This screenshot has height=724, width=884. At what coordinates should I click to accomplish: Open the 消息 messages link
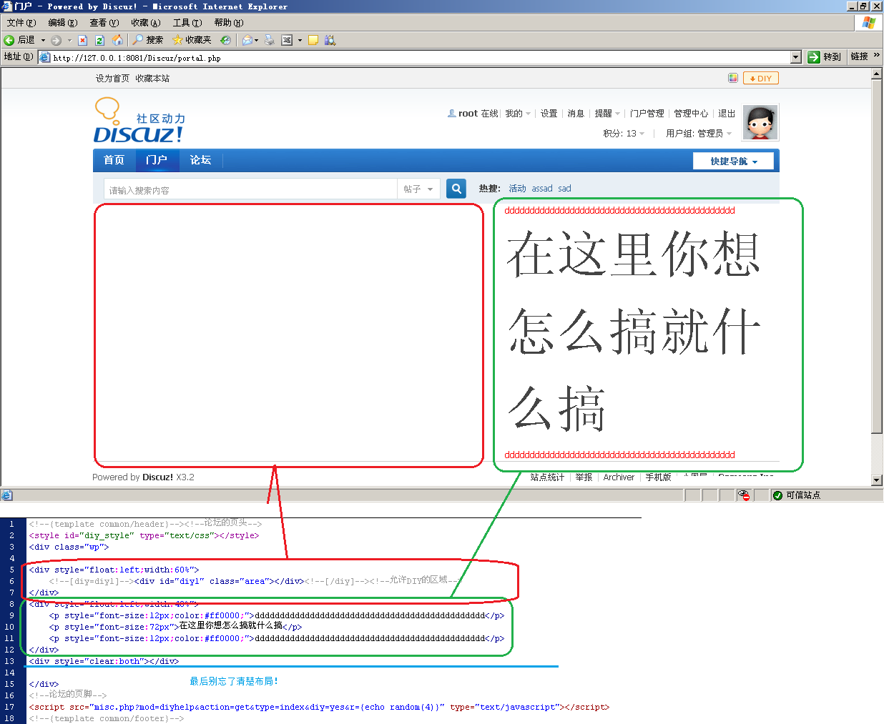tap(576, 114)
